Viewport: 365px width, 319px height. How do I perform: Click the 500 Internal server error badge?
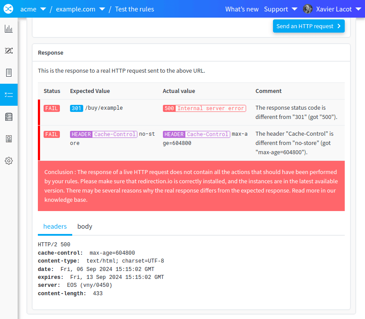[x=204, y=108]
